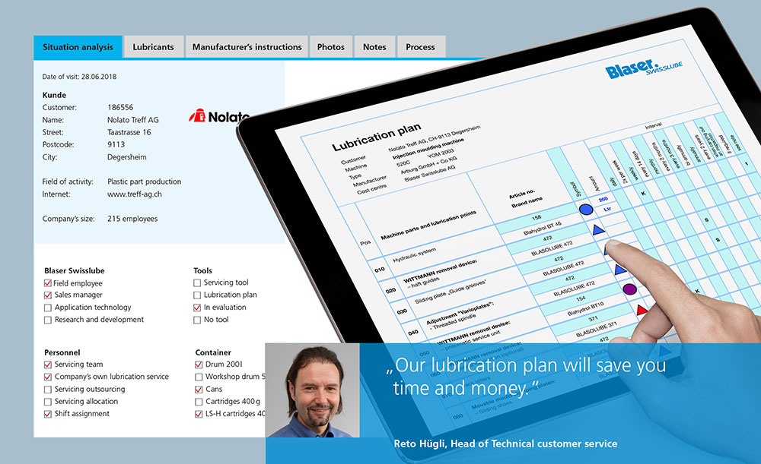Uncheck the Field employee checkbox
This screenshot has width=761, height=464.
pos(49,283)
